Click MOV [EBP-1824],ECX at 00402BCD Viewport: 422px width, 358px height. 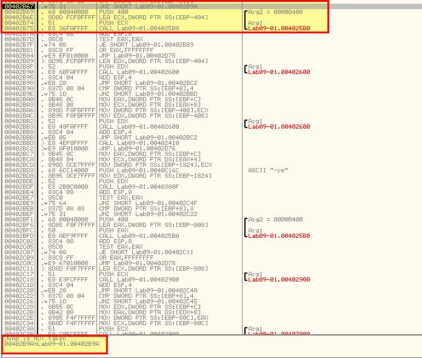click(x=155, y=165)
